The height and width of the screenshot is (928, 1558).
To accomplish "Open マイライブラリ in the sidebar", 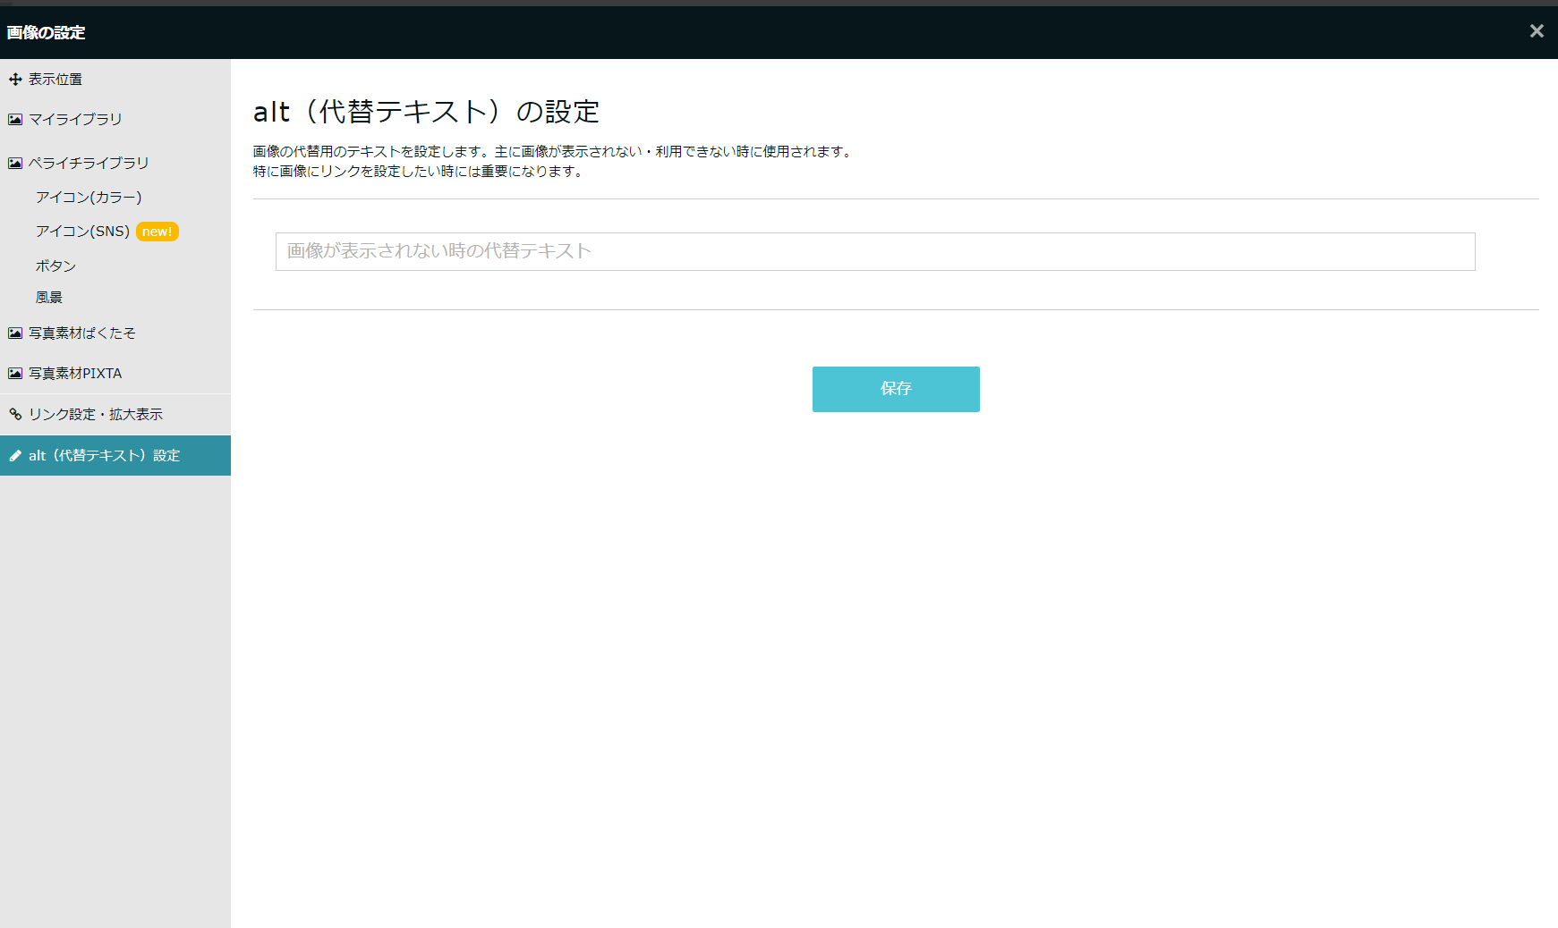I will [x=115, y=119].
